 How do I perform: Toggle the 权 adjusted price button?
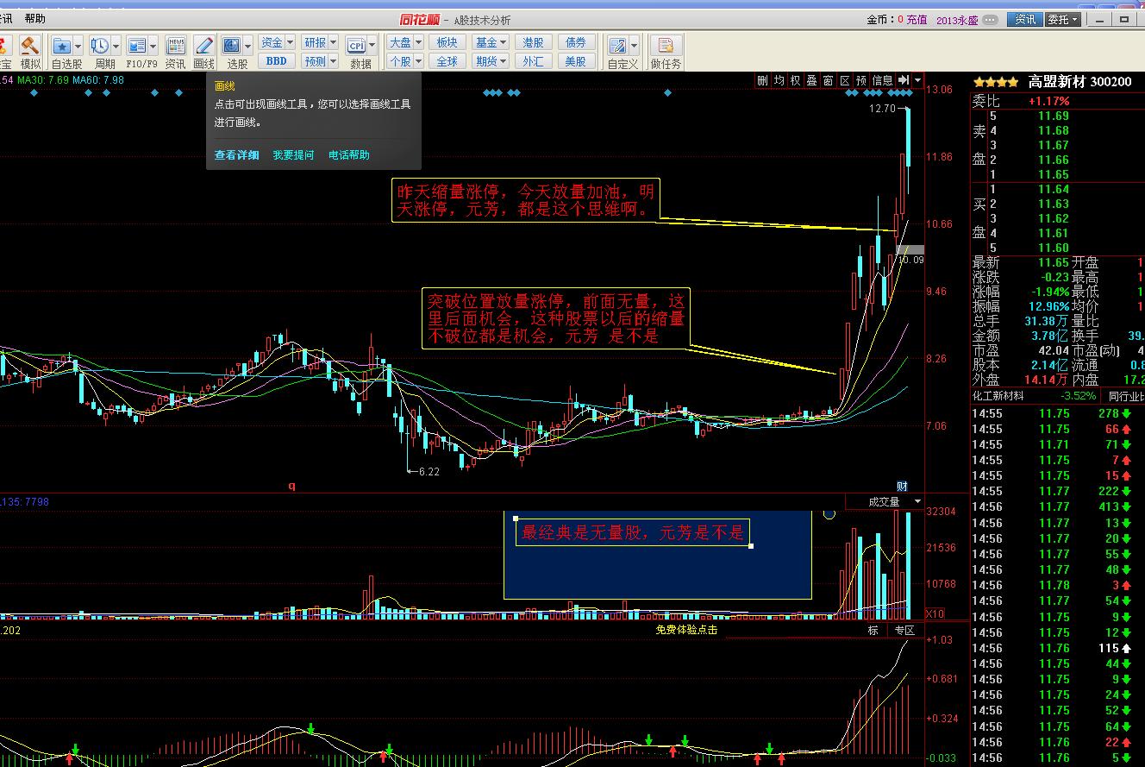coord(795,80)
